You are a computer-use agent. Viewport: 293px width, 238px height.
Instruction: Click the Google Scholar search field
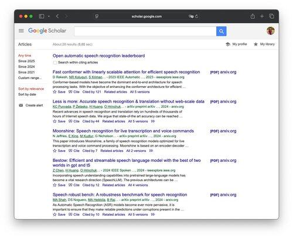click(145, 31)
